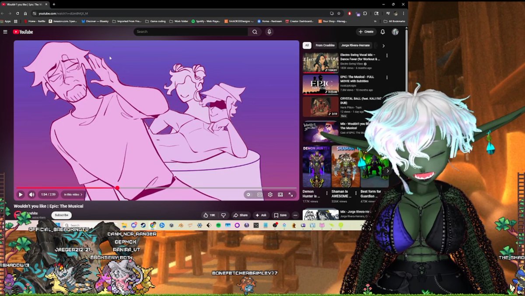Open the Demon Hunter short
This screenshot has height=296, width=525.
pos(316,167)
